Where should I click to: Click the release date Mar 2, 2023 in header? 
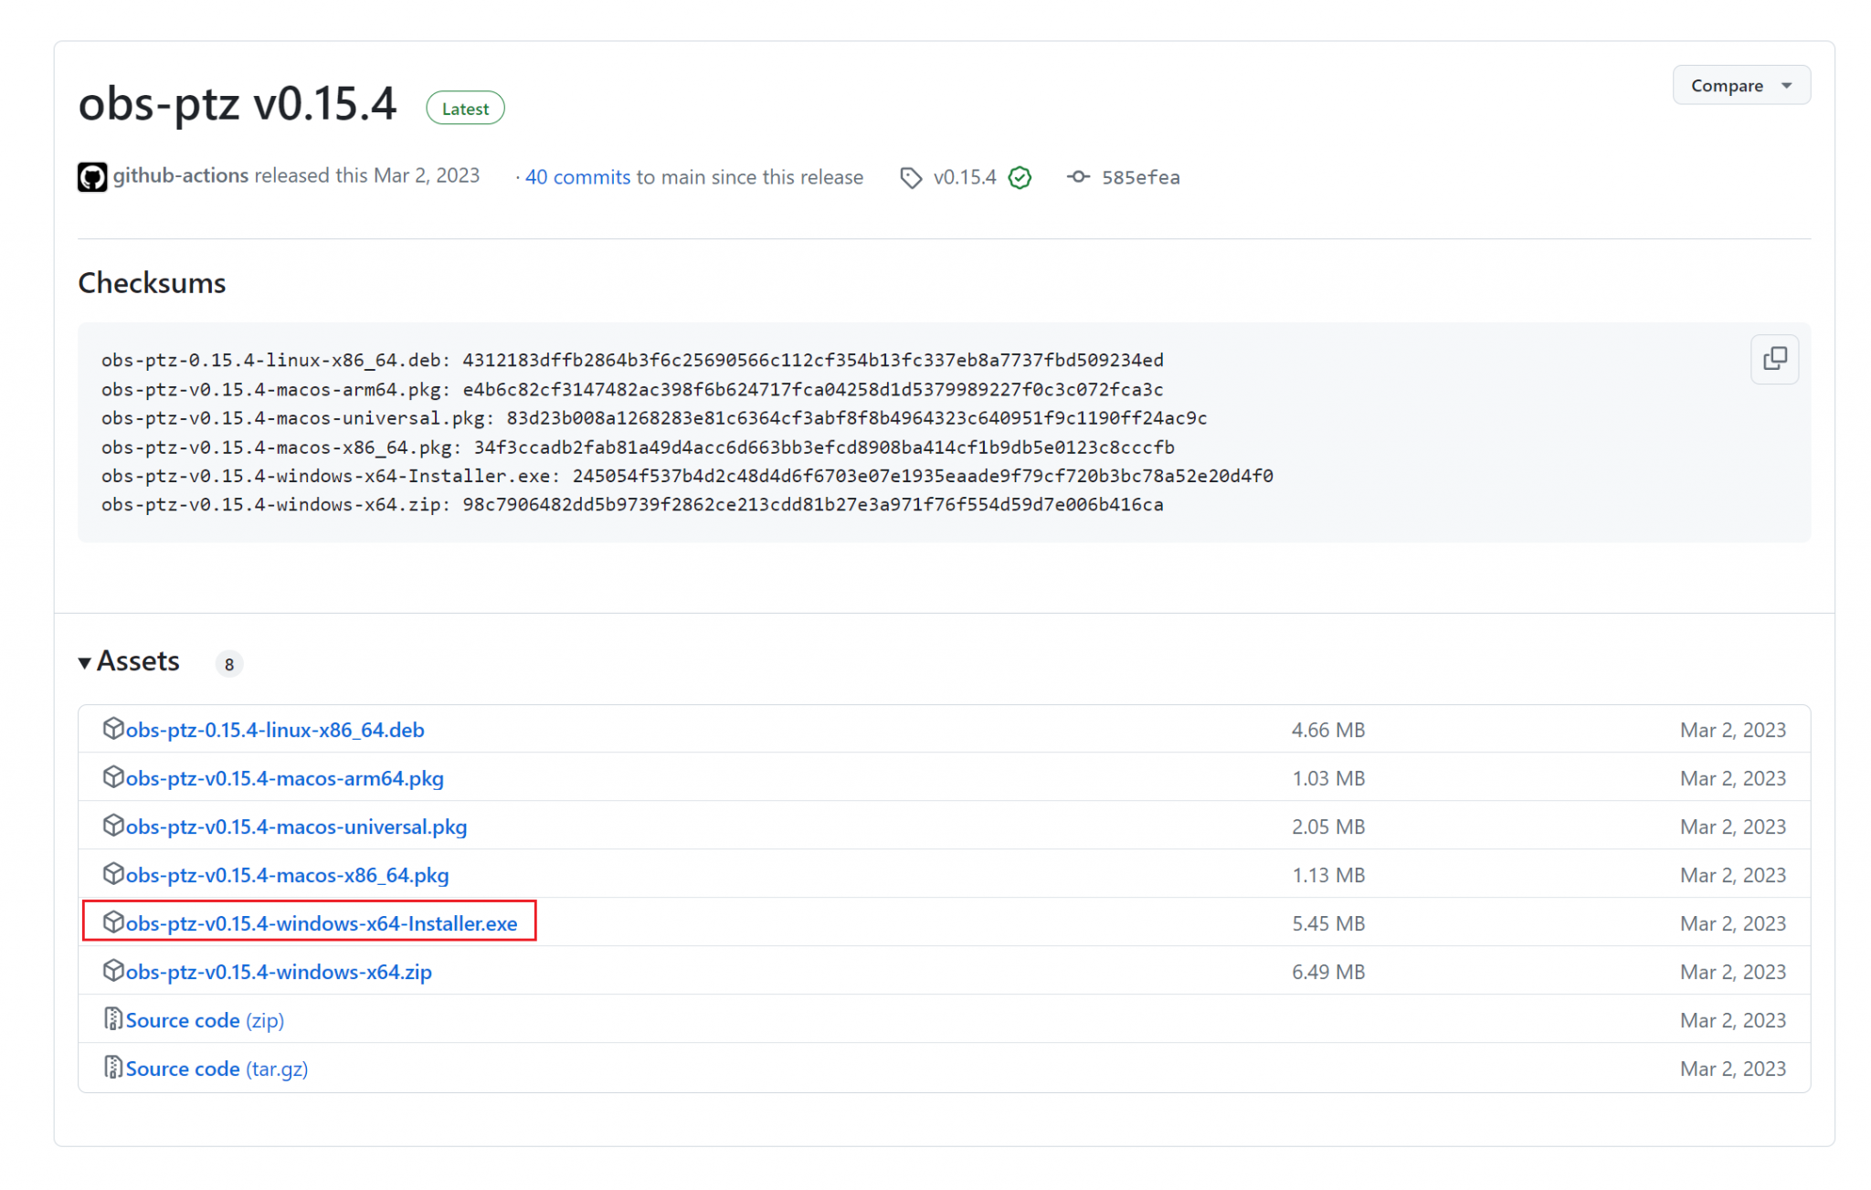pyautogui.click(x=427, y=175)
